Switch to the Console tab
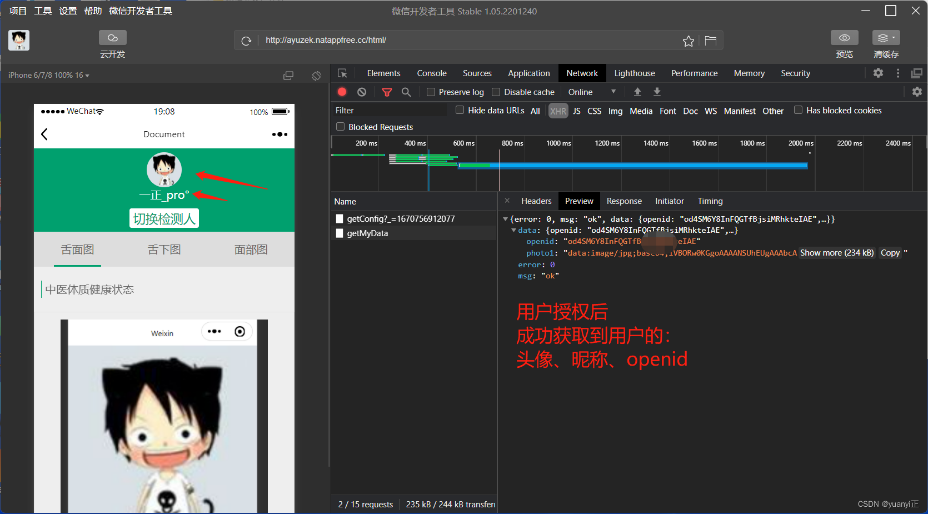 tap(431, 73)
